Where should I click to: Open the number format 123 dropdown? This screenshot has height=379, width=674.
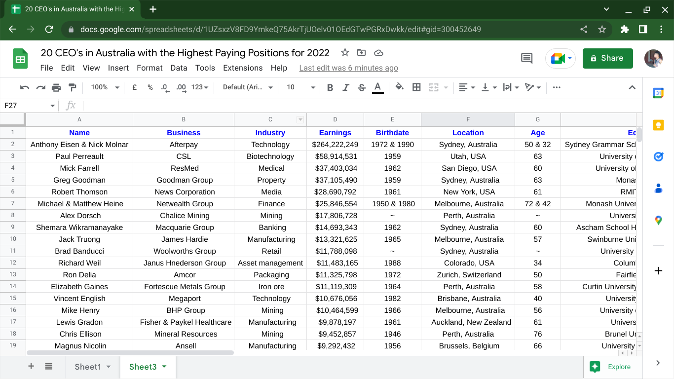click(200, 87)
